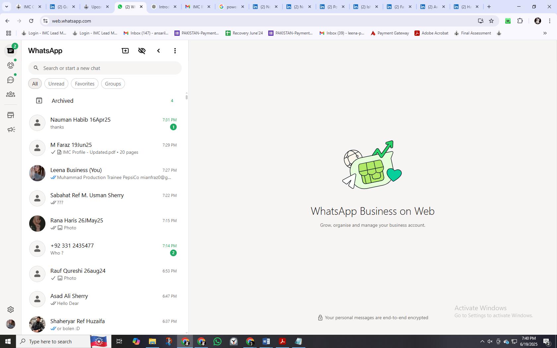
Task: Click the chat list scrollbar
Action: (x=187, y=97)
